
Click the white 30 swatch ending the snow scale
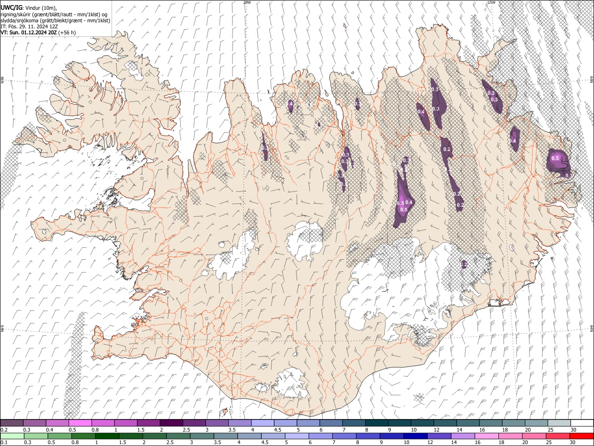[582, 423]
